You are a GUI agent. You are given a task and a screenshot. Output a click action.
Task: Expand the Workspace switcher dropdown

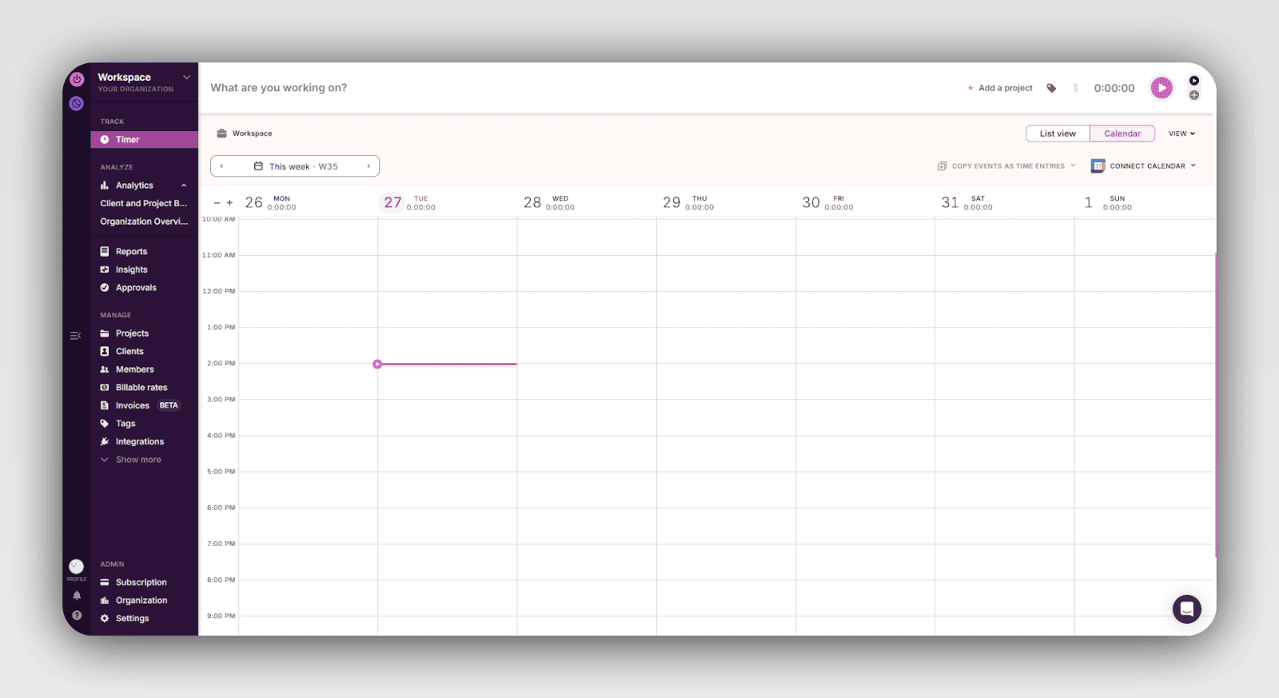point(186,78)
